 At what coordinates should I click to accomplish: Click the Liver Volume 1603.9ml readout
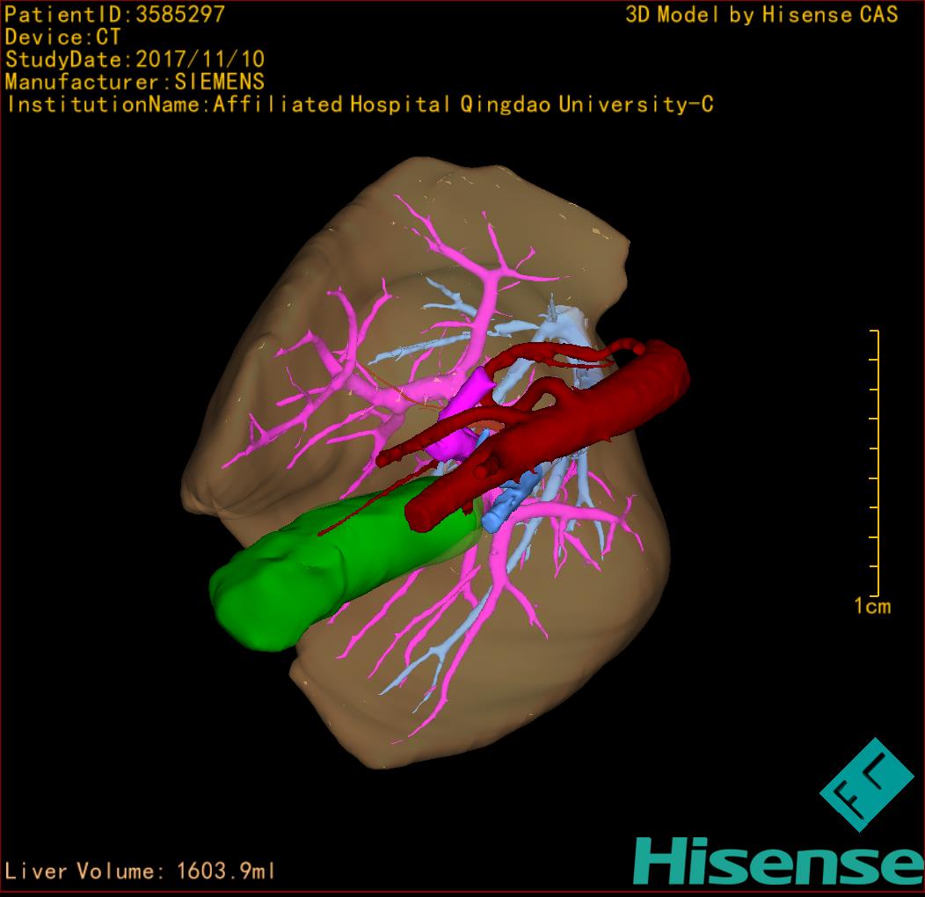tap(141, 871)
